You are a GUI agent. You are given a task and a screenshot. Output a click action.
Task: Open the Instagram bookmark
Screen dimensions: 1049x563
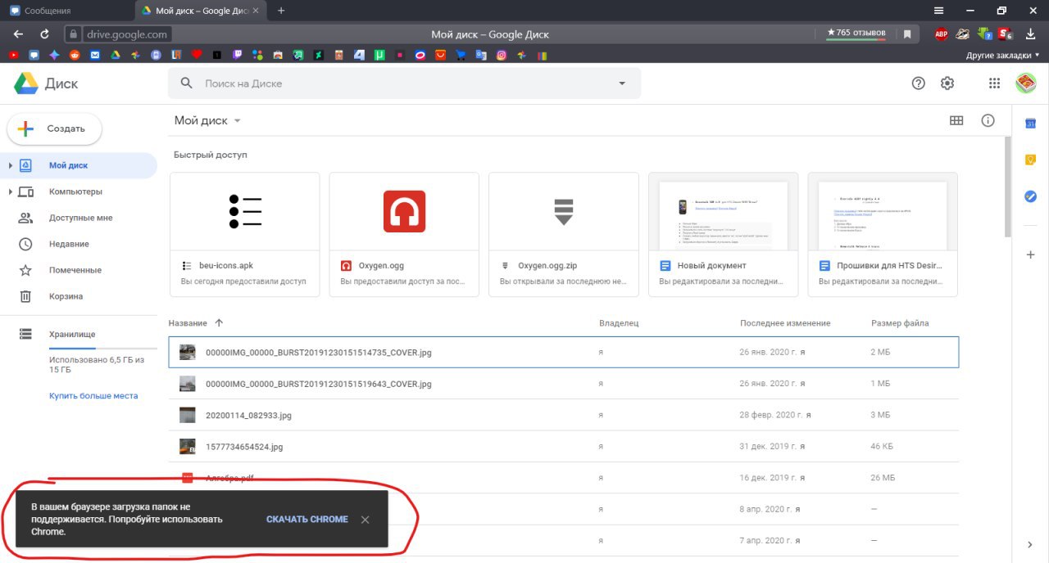502,55
